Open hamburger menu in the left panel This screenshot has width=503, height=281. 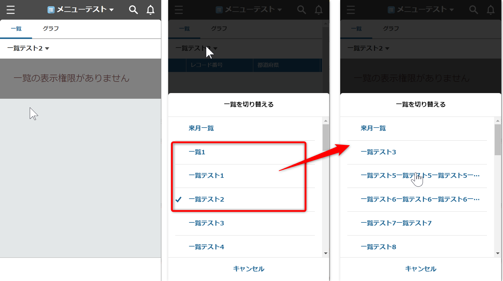click(x=11, y=10)
